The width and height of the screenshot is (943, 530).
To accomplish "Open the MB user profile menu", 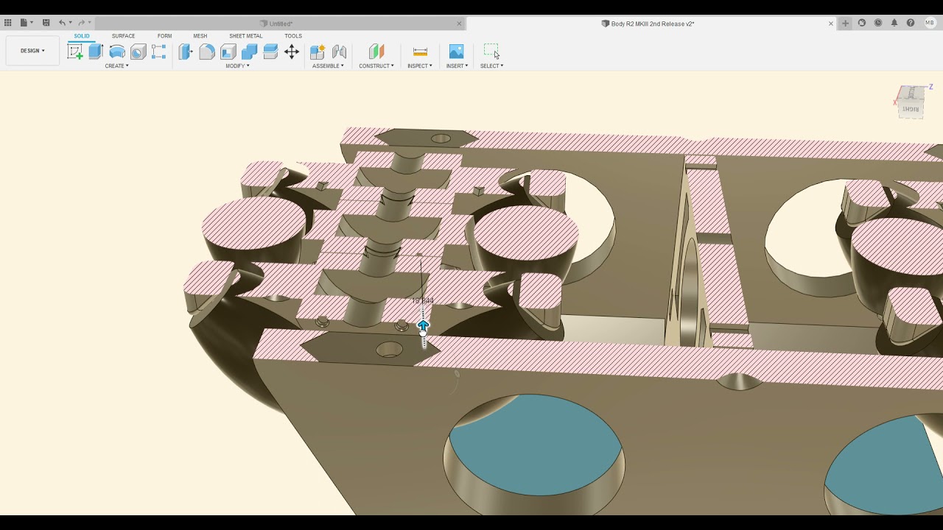I will coord(930,23).
